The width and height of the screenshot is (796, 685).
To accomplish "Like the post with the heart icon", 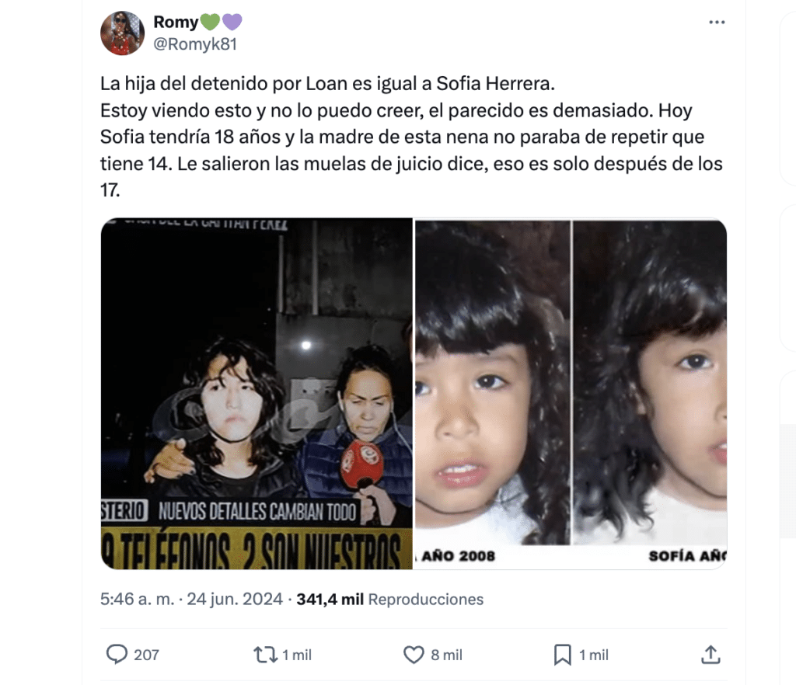I will tap(414, 655).
